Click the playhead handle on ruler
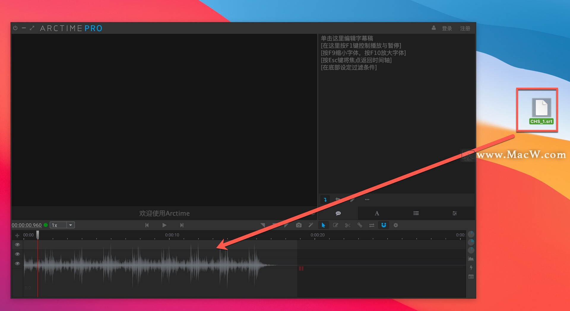Viewport: 570px width, 311px height. coord(38,235)
